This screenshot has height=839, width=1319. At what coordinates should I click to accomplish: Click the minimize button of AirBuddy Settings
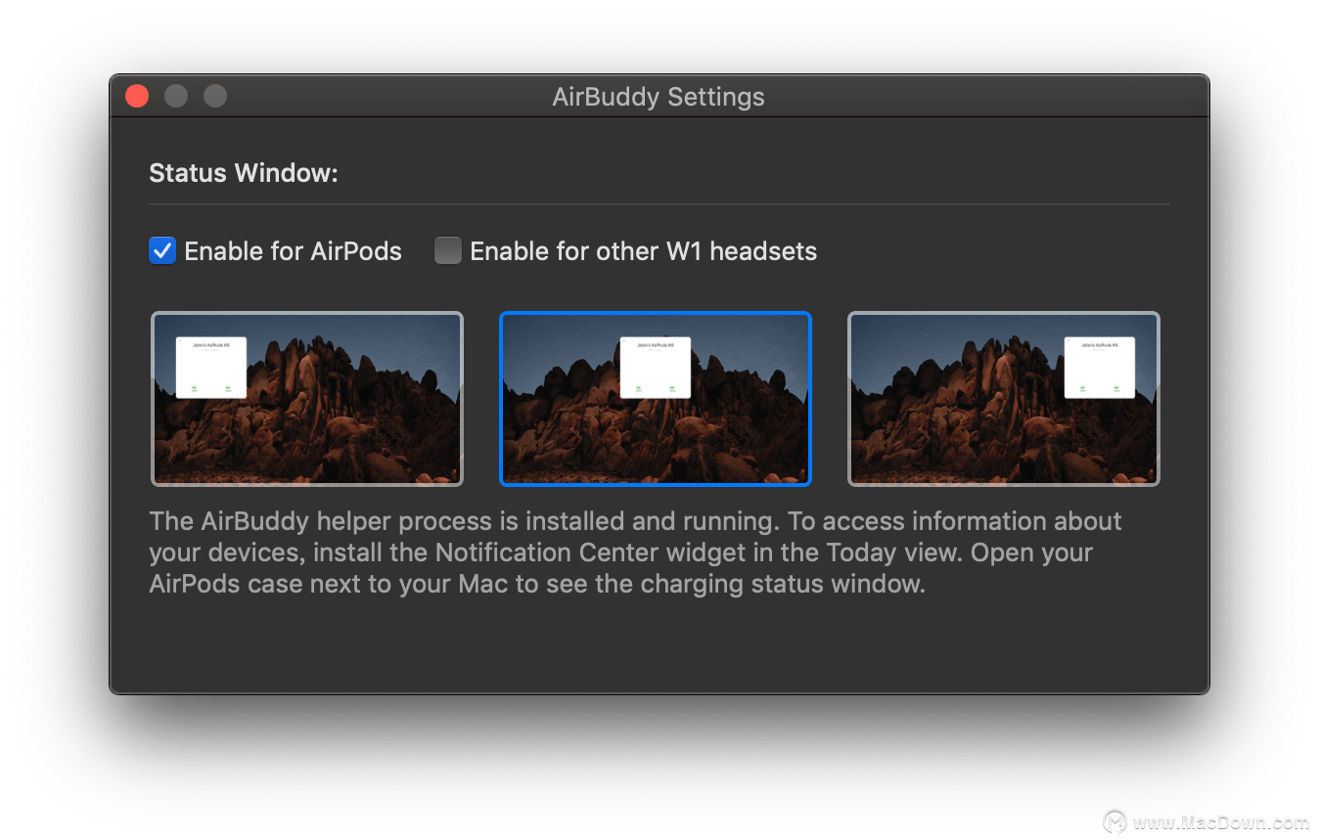(176, 96)
